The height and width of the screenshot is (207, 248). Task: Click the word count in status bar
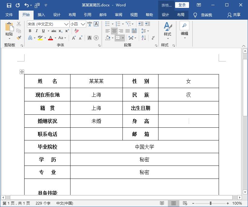coord(43,203)
